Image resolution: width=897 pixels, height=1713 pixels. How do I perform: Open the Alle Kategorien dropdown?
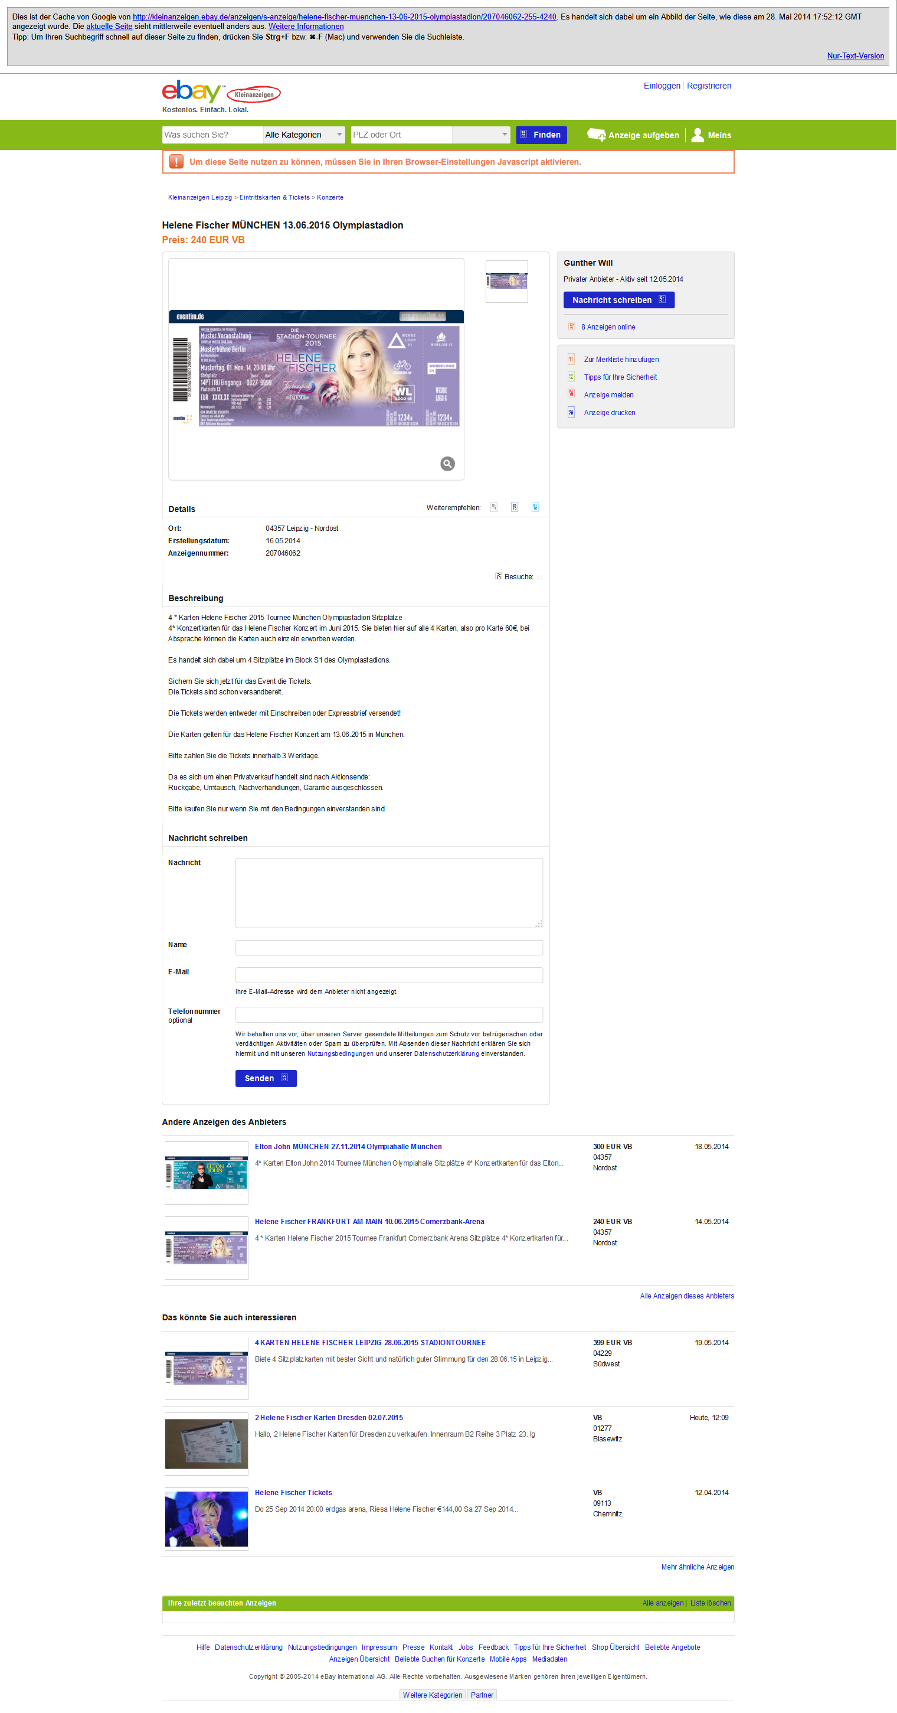click(304, 134)
